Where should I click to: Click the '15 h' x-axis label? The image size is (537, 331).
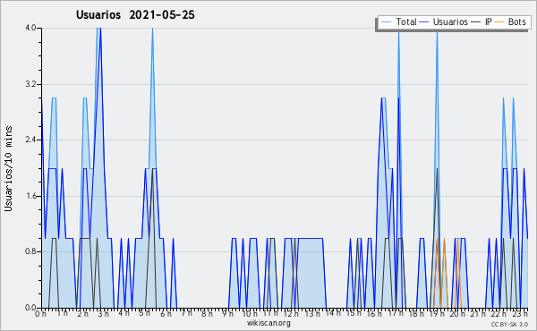tap(354, 313)
